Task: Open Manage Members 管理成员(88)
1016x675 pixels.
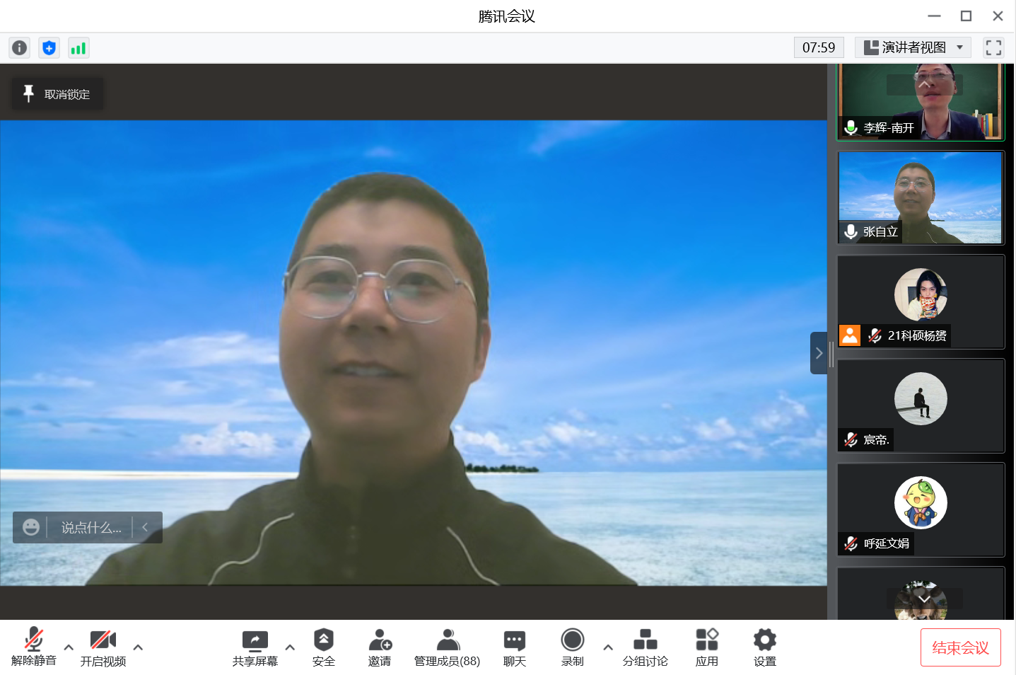Action: (447, 647)
